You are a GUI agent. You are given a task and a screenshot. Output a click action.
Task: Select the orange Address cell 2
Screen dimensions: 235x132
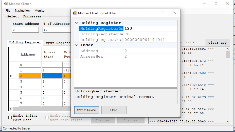[30, 76]
